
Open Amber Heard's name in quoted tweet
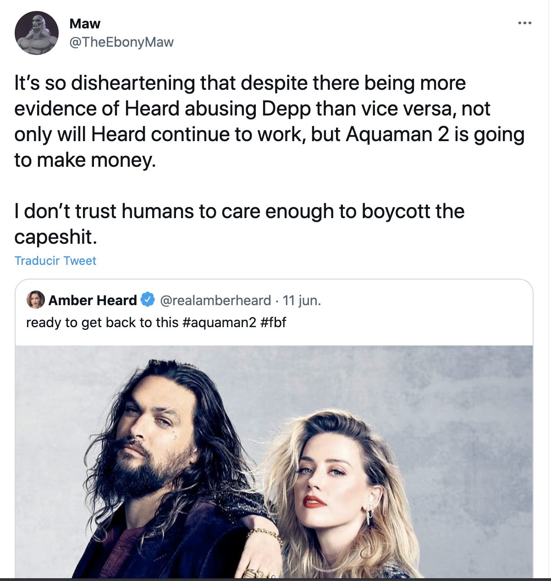click(93, 300)
